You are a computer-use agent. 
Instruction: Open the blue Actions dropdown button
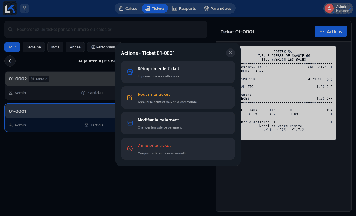pos(331,31)
